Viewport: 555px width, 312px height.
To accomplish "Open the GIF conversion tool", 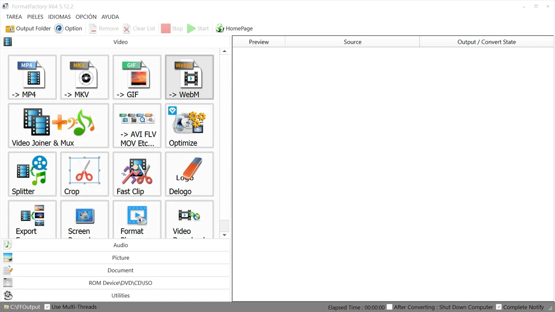I will [137, 77].
